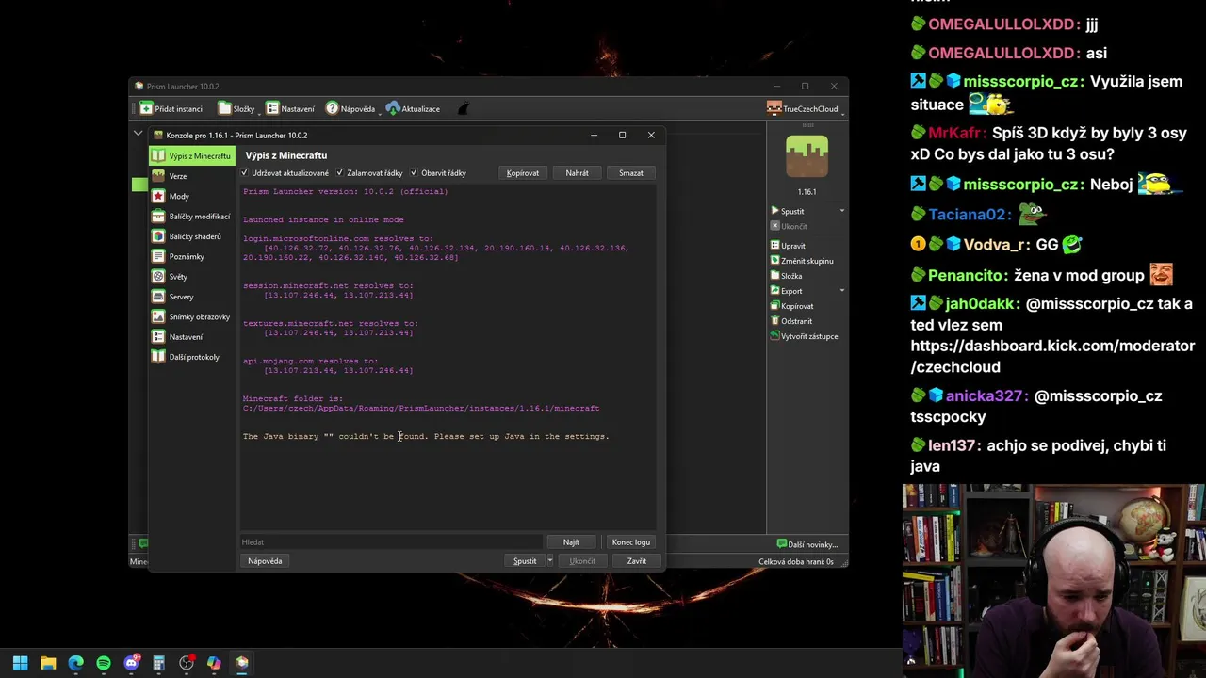
Task: Expand Spustit dropdown arrow in right sidebar
Action: (841, 211)
